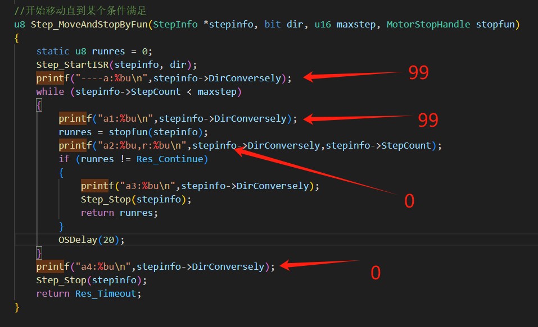Click the function's opening brace
The width and height of the screenshot is (538, 327).
click(17, 38)
